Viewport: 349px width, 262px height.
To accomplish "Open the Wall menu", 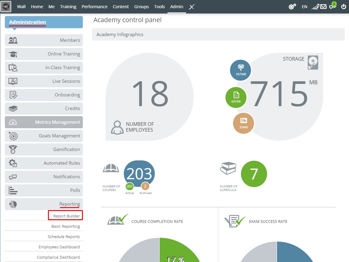I will coord(21,7).
